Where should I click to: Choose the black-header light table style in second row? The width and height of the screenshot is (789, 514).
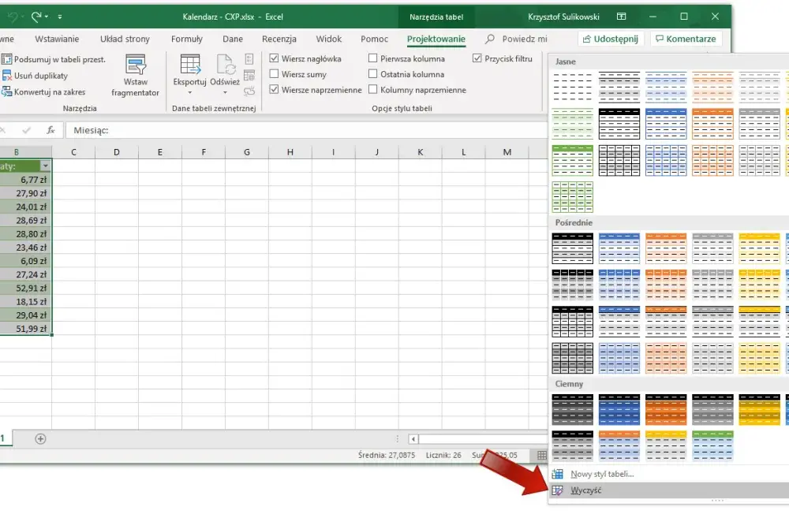tap(619, 124)
